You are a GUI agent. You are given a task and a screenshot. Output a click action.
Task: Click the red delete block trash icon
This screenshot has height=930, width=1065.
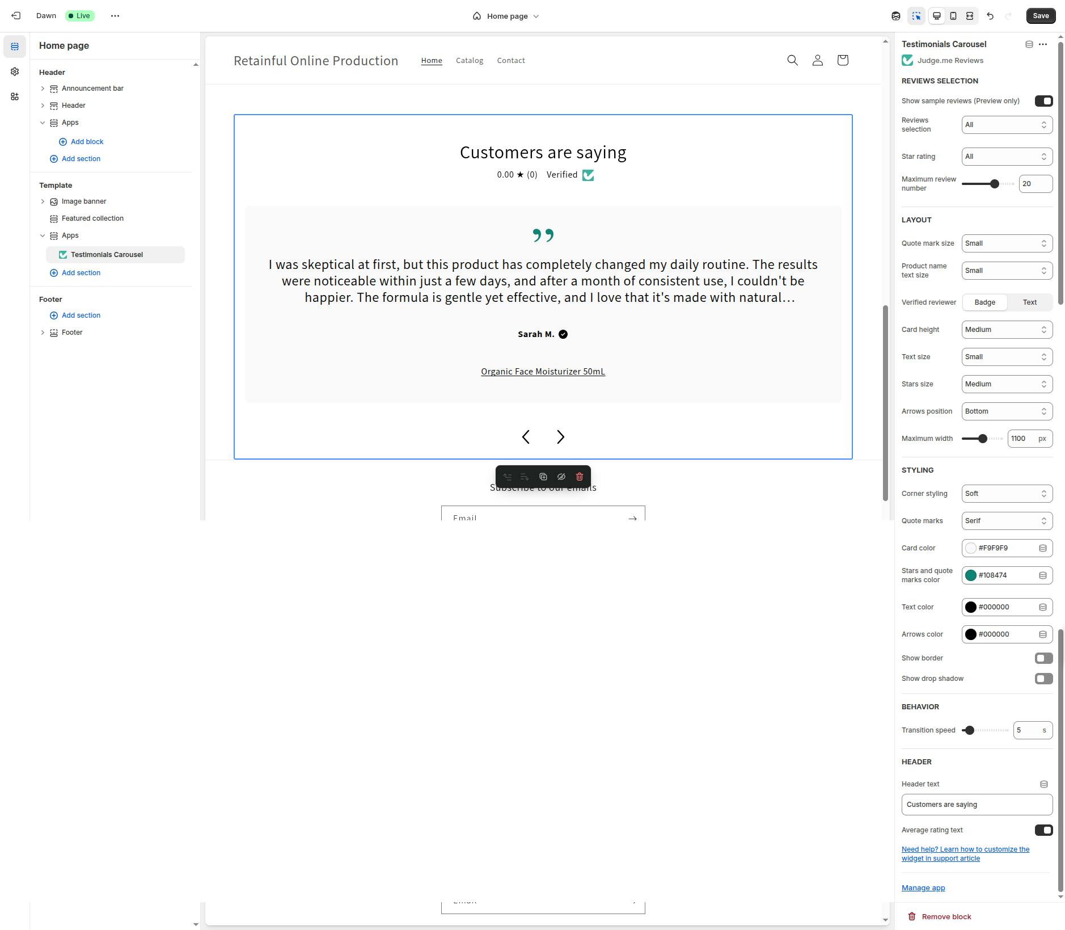[579, 477]
